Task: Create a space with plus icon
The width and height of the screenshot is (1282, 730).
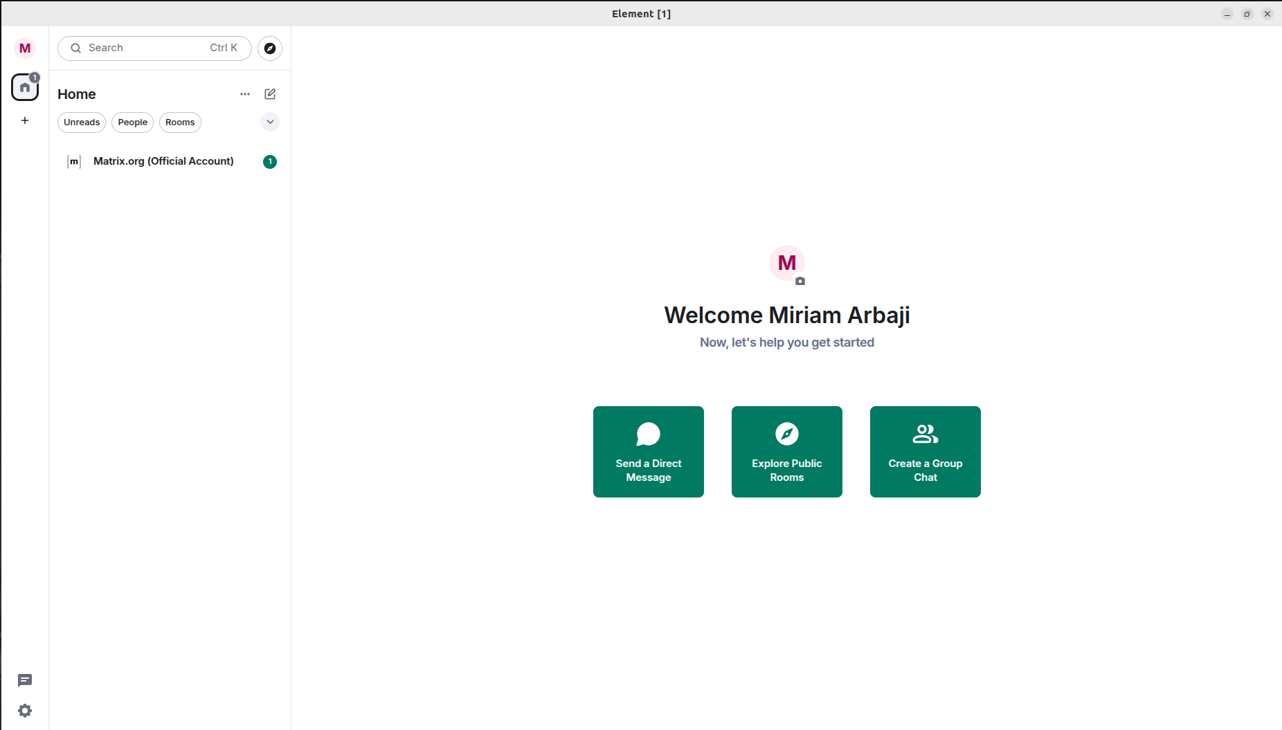Action: 25,121
